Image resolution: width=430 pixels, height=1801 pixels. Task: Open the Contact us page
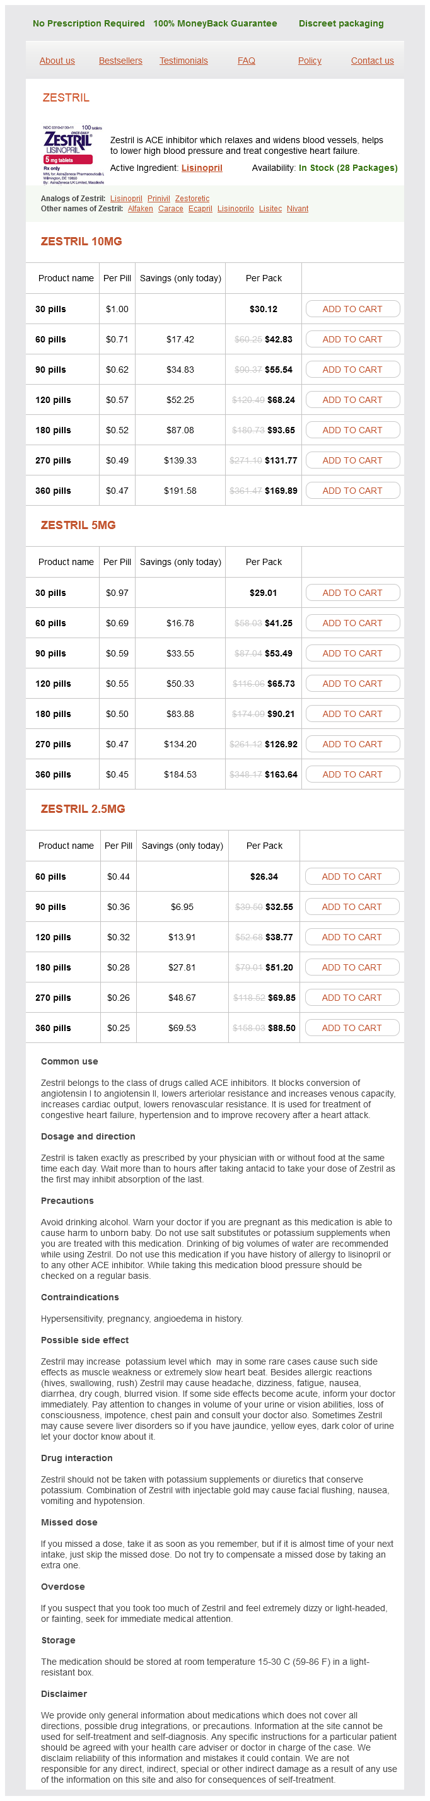click(372, 61)
